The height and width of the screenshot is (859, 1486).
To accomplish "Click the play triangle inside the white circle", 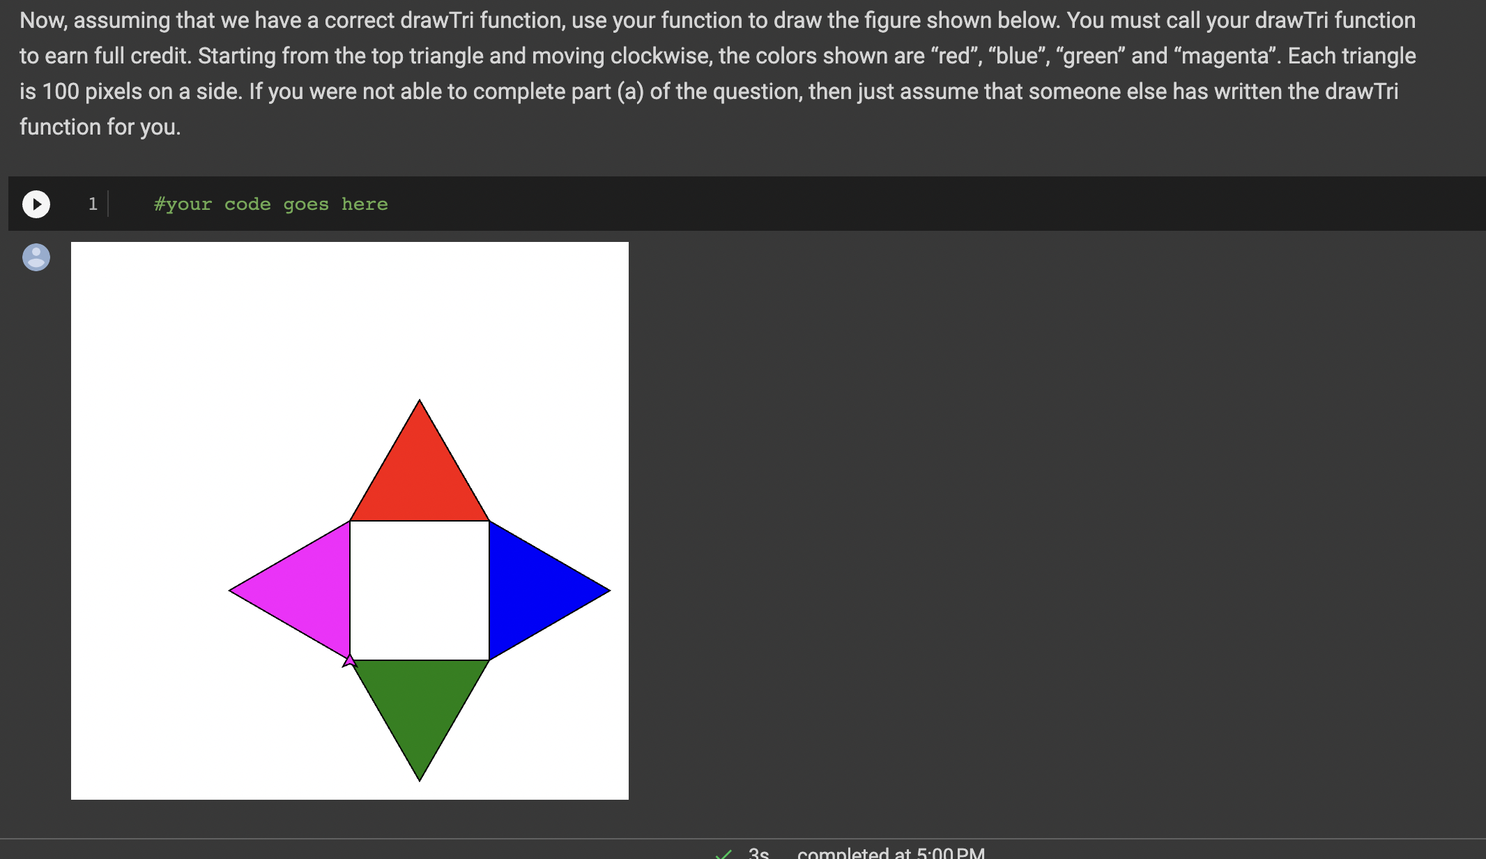I will point(36,204).
